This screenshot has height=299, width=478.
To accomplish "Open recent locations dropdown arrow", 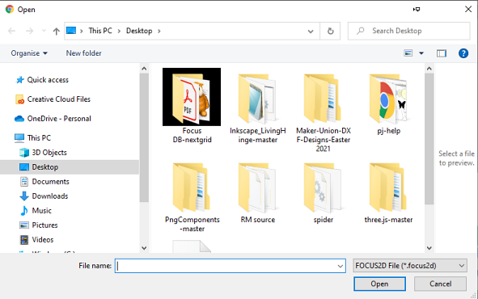I will coord(44,31).
